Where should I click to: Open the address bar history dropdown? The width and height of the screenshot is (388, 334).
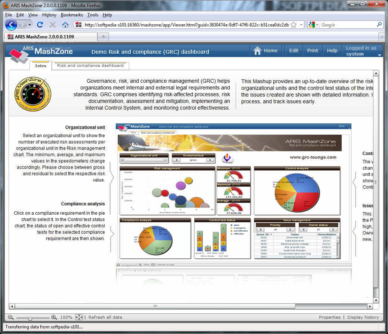tap(301, 25)
